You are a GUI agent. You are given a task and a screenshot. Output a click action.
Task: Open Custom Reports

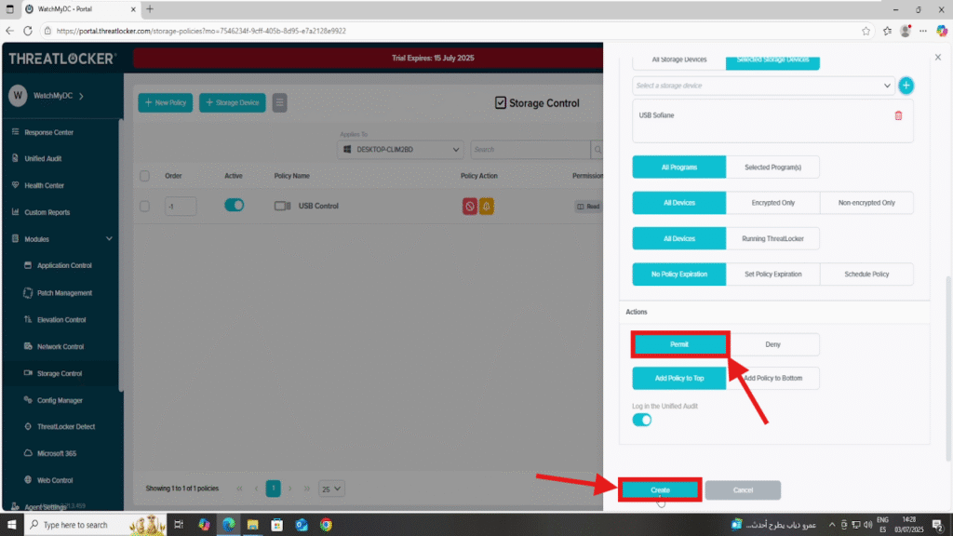[x=47, y=212]
